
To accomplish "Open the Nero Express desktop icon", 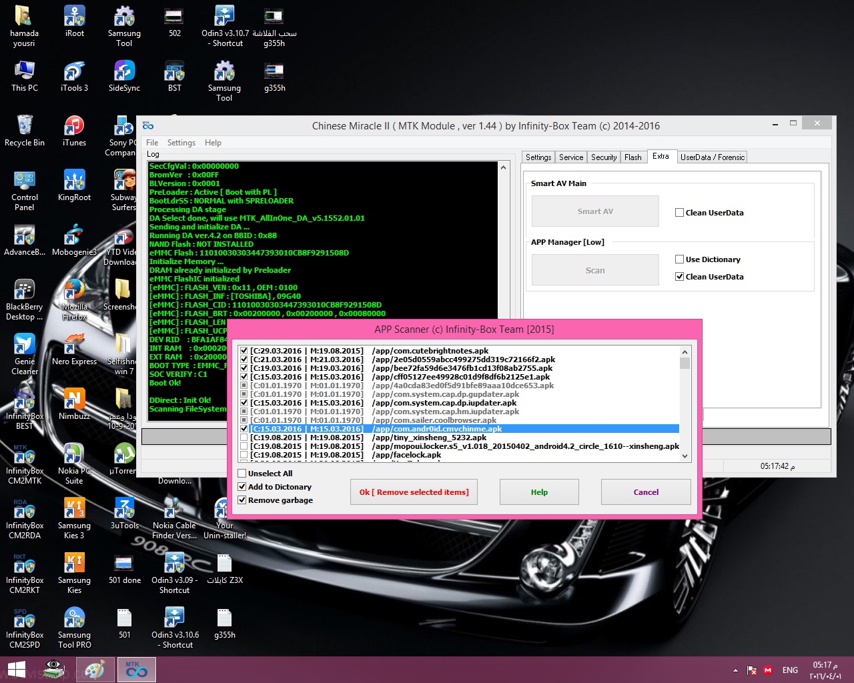I will pos(75,350).
